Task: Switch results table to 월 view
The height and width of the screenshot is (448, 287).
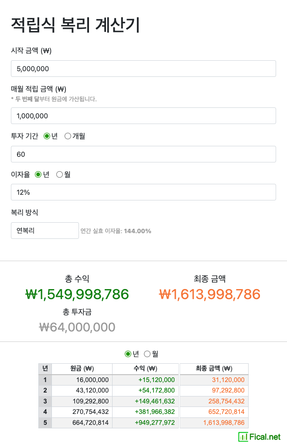Action: [147, 354]
